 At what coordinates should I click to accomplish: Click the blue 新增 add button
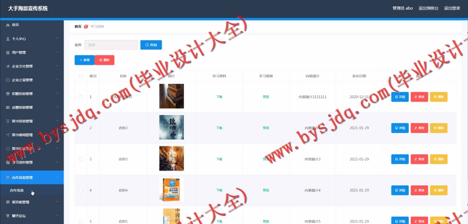pos(85,60)
